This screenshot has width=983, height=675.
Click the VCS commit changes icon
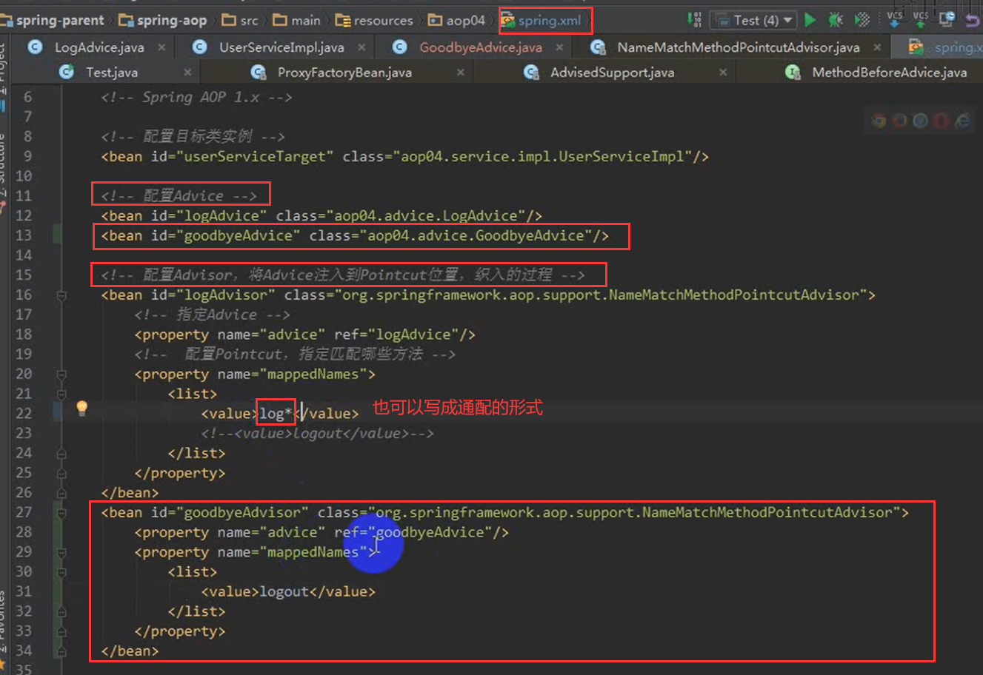pos(921,19)
